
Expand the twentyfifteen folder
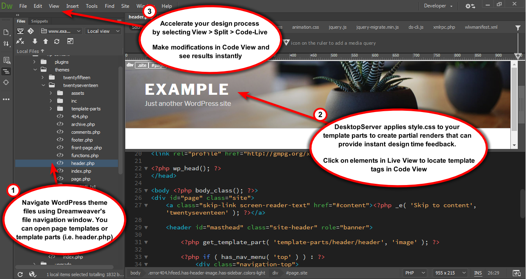point(43,78)
